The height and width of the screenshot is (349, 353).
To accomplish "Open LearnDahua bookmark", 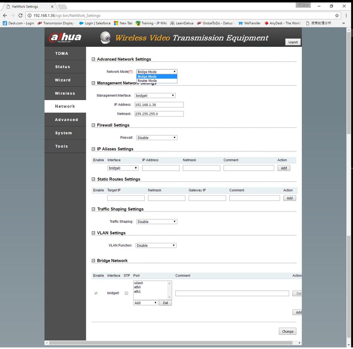I will pyautogui.click(x=182, y=23).
